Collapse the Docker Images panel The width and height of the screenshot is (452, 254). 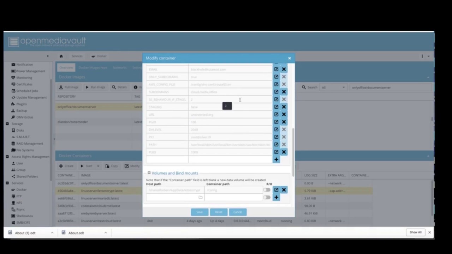tap(428, 77)
